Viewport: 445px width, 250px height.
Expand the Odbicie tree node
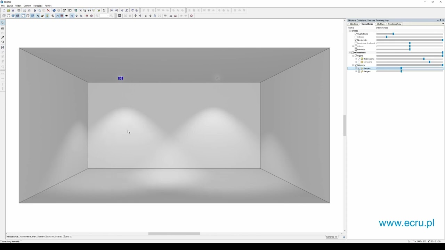(353, 46)
